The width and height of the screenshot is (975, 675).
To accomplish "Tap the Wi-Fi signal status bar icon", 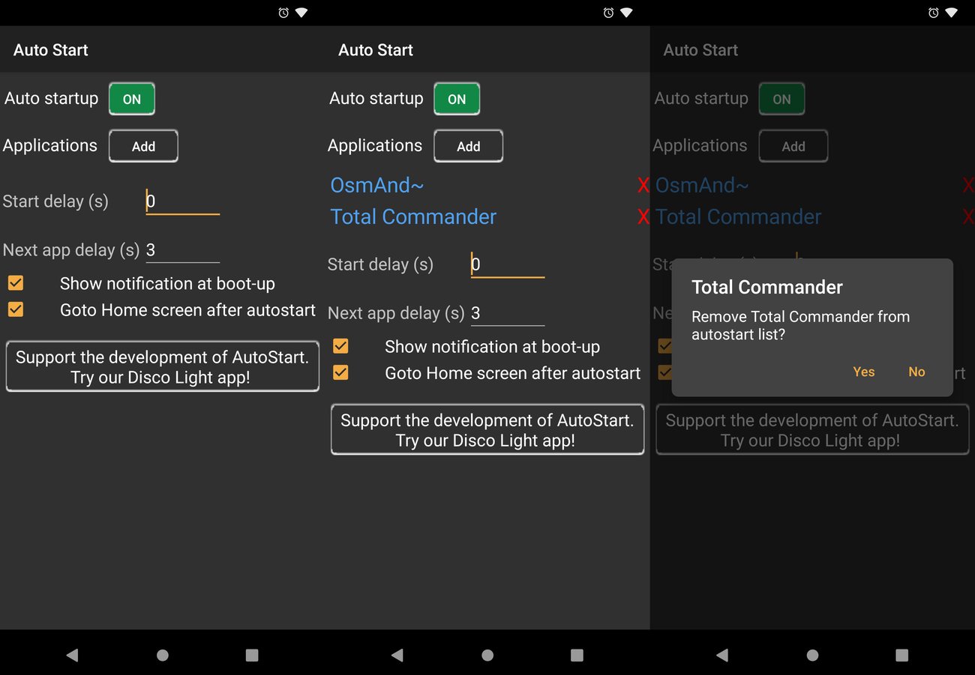I will pyautogui.click(x=301, y=12).
